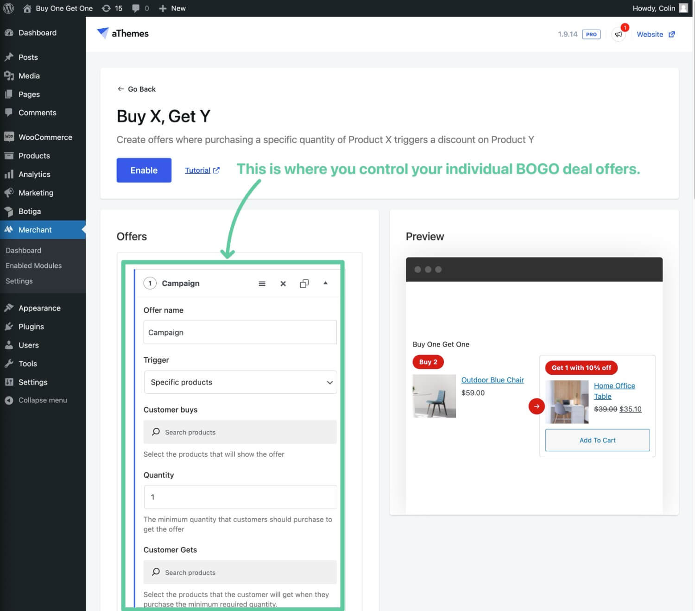Collapse the Campaign panel arrow
This screenshot has width=695, height=611.
tap(325, 283)
